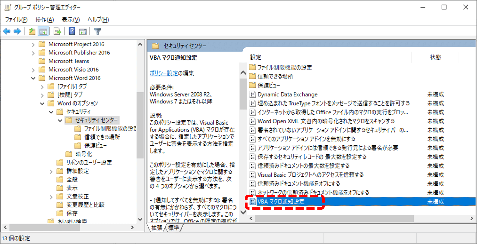Select アプリケーション アドインには信頼できる発行元による署名が必要 row
The width and height of the screenshot is (477, 244).
pos(362,148)
